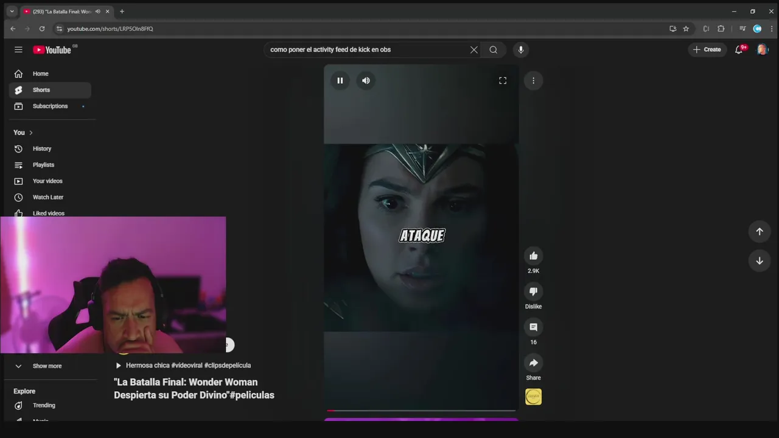Start voice search with microphone
779x438 pixels.
pyautogui.click(x=520, y=50)
